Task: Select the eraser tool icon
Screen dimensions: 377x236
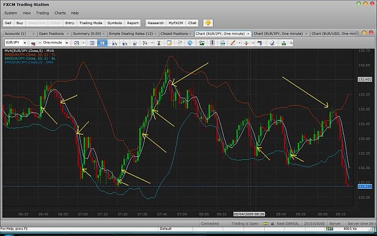Action: pyautogui.click(x=272, y=43)
